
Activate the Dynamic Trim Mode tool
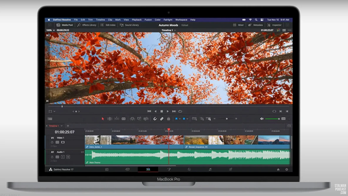pyautogui.click(x=117, y=119)
